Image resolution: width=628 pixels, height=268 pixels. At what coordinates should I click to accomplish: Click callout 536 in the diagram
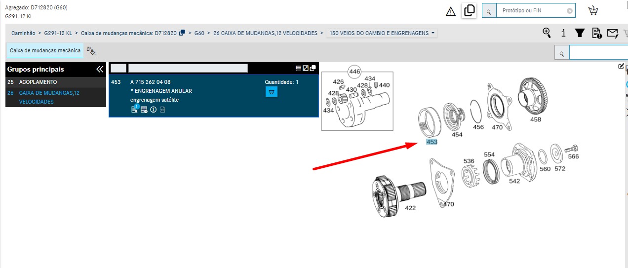coord(469,161)
